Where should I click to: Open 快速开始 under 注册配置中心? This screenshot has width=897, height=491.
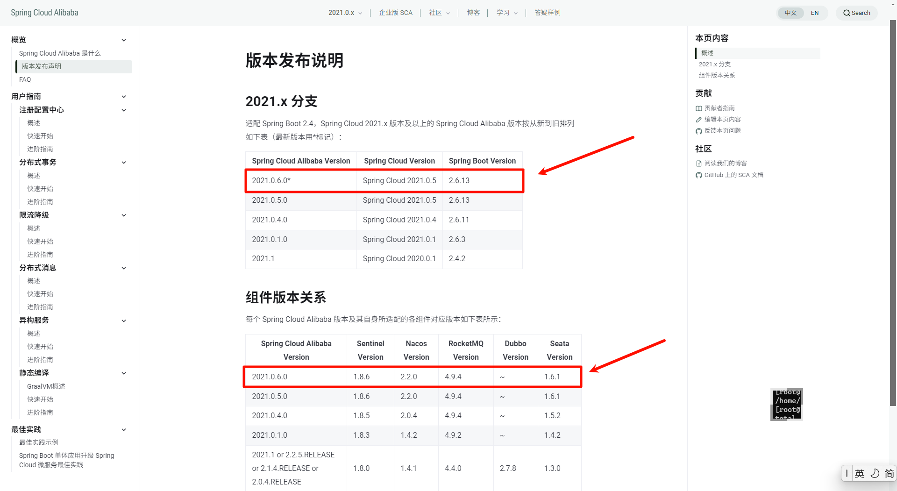pyautogui.click(x=40, y=136)
